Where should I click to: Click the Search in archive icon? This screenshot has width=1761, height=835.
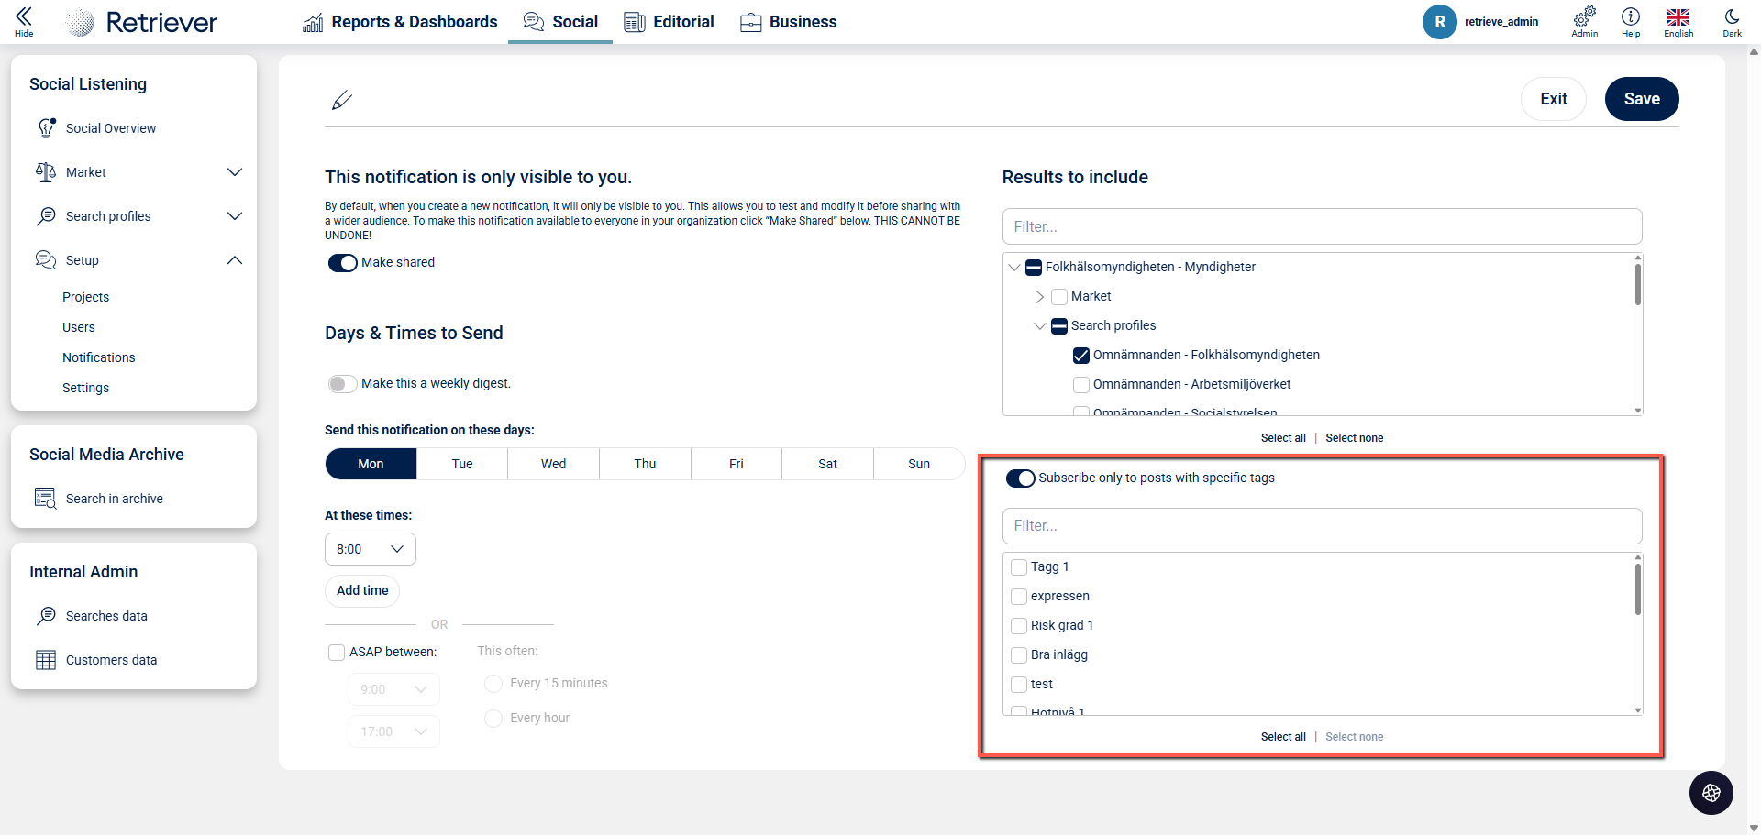(45, 499)
